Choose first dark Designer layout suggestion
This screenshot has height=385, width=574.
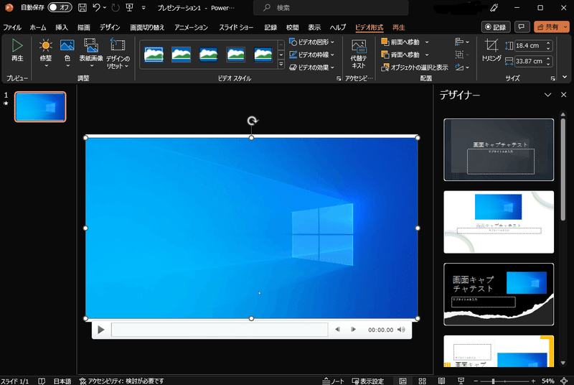pos(499,149)
